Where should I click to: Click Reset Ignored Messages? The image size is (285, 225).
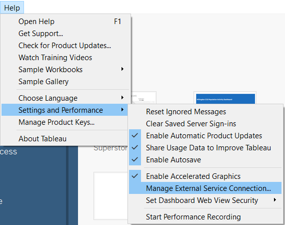tap(205, 112)
